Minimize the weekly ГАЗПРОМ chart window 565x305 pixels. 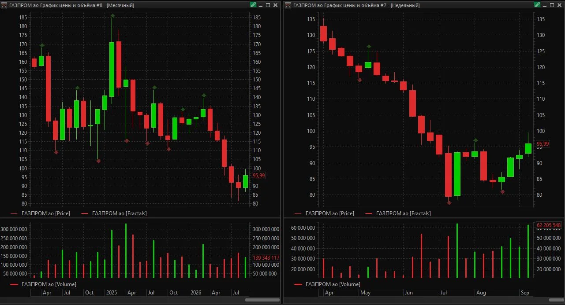tap(544, 5)
